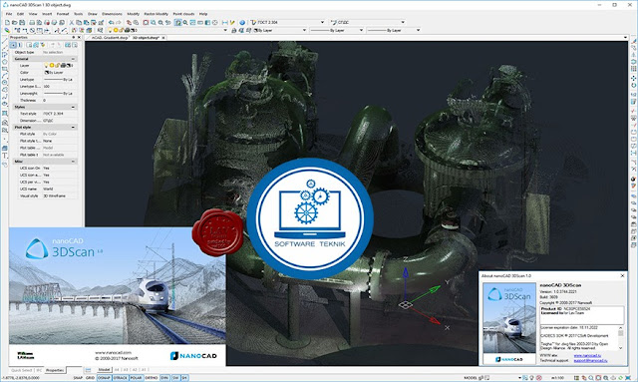Click the red no-entry icon in the status bar
638x382 pixels.
point(539,378)
